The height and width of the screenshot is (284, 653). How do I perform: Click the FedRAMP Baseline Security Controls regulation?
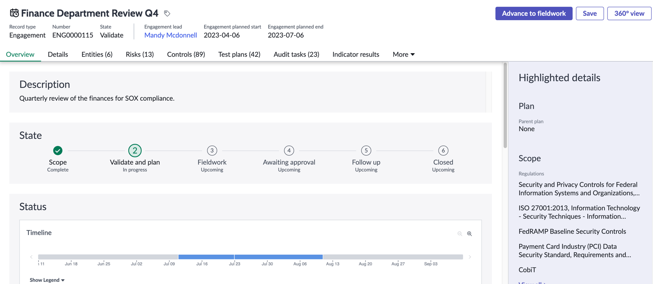[x=572, y=231]
